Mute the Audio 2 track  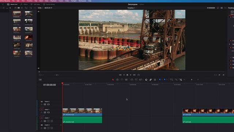pyautogui.click(x=52, y=128)
